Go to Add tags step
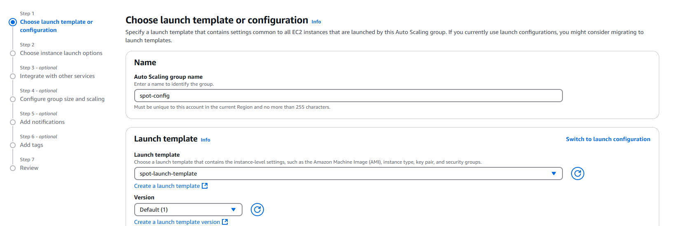 point(31,145)
